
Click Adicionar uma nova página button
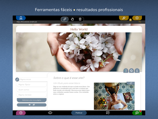tap(32, 100)
